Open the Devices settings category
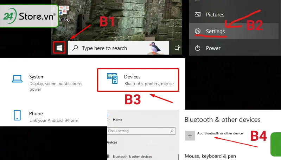The width and height of the screenshot is (281, 160). pyautogui.click(x=138, y=80)
